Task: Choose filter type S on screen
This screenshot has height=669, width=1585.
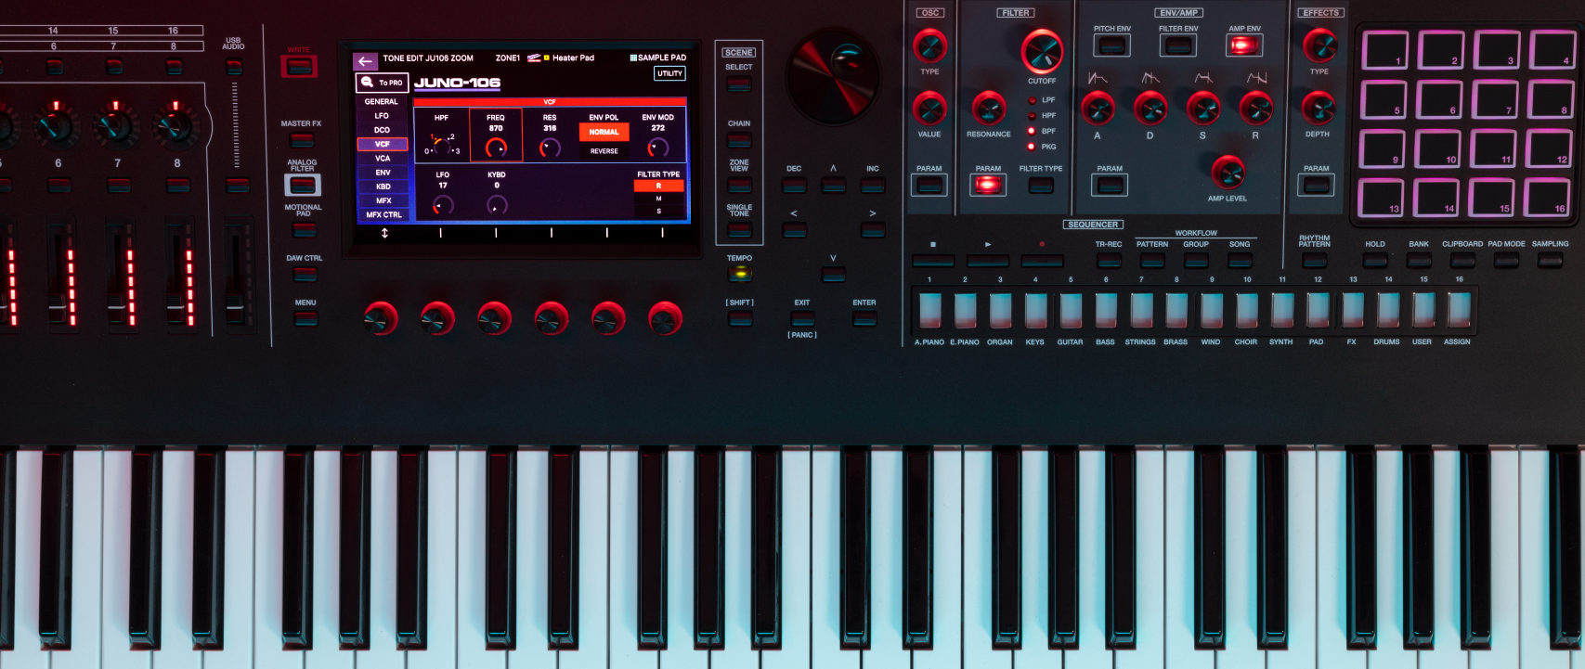Action: (x=659, y=212)
